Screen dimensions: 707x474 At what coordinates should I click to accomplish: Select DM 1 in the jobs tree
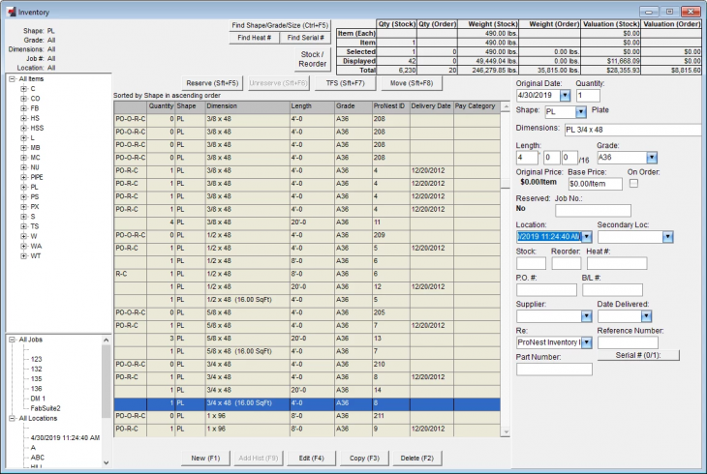(38, 399)
